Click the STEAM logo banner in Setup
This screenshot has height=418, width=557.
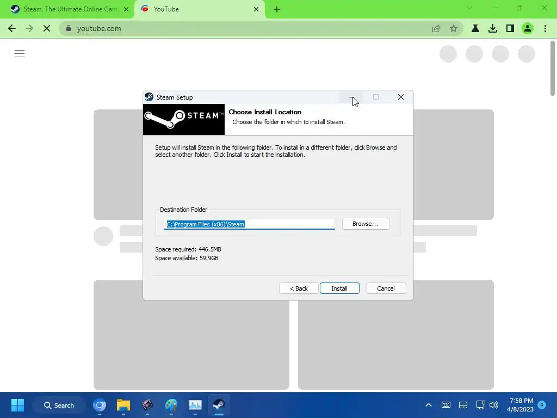pos(184,119)
